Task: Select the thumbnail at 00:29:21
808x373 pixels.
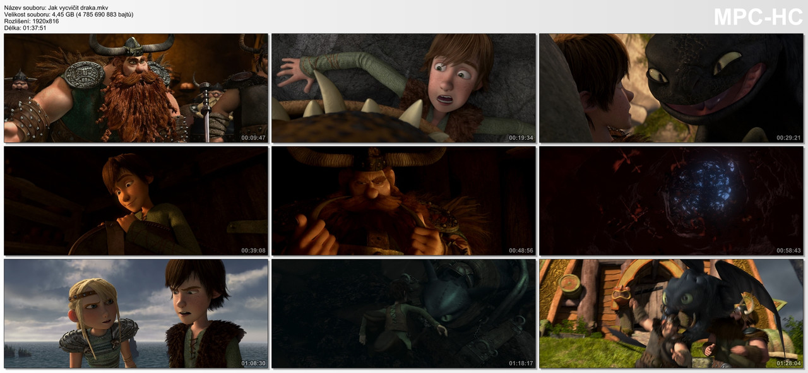Action: coord(672,88)
